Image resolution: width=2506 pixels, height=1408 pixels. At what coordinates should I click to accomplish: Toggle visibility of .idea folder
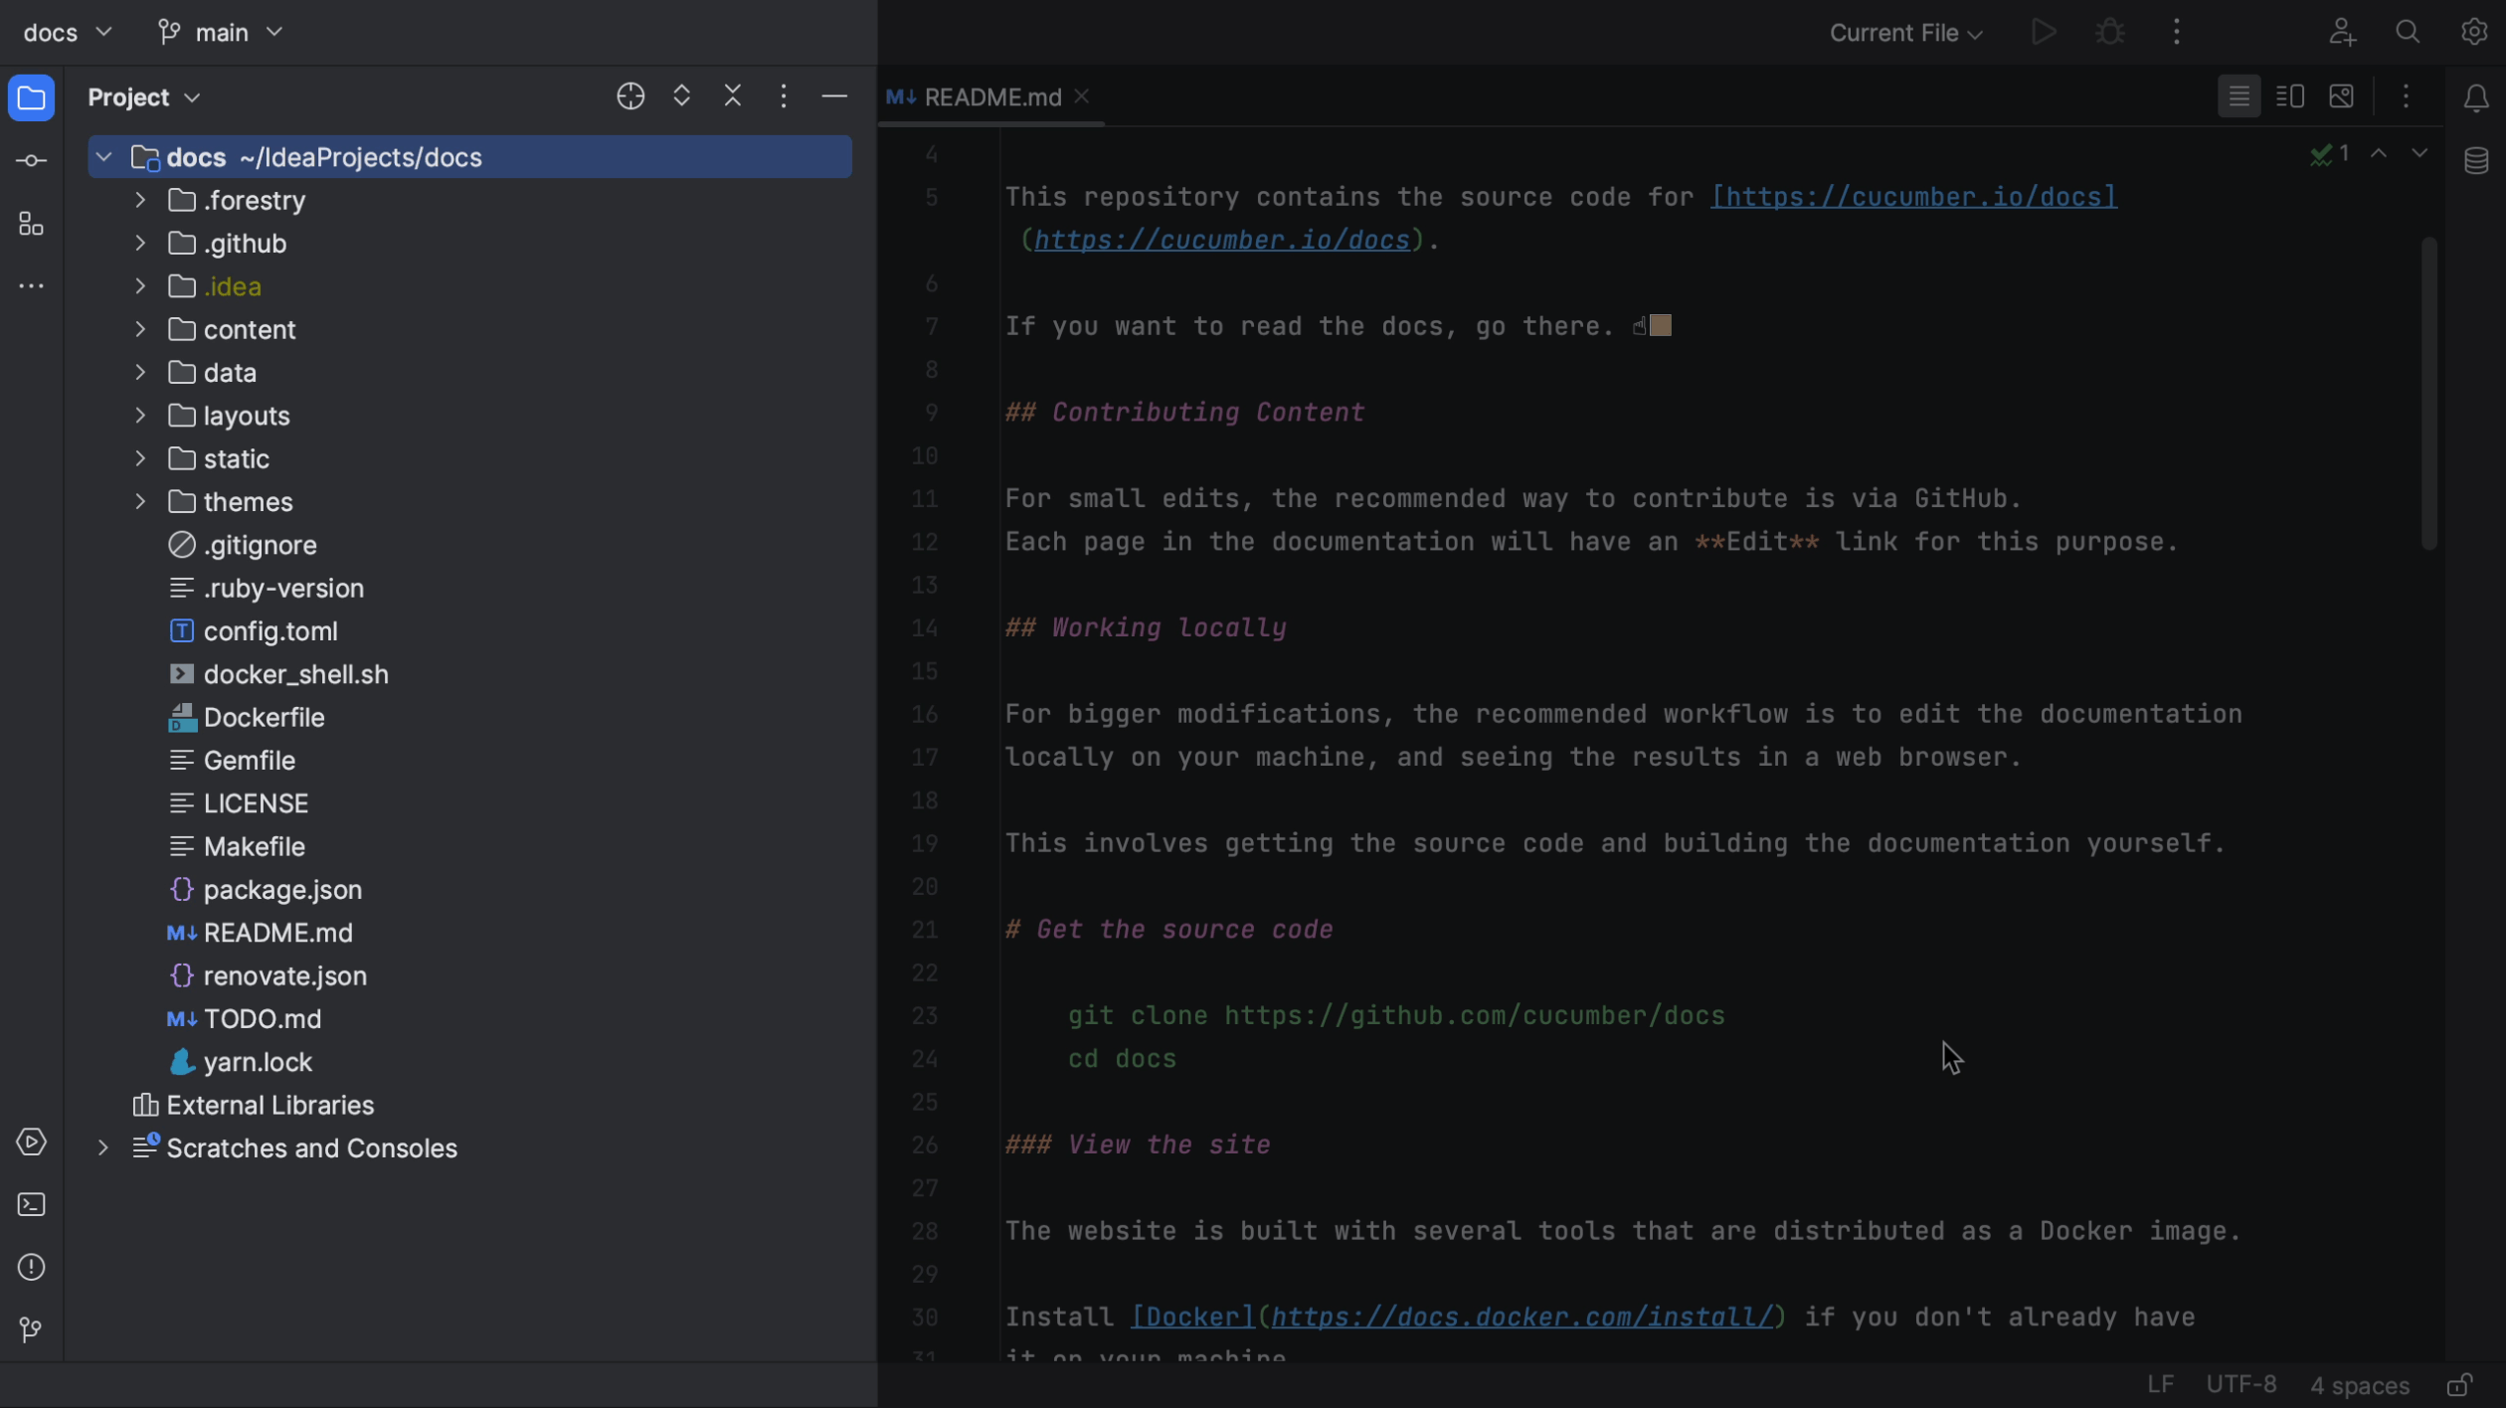(139, 285)
